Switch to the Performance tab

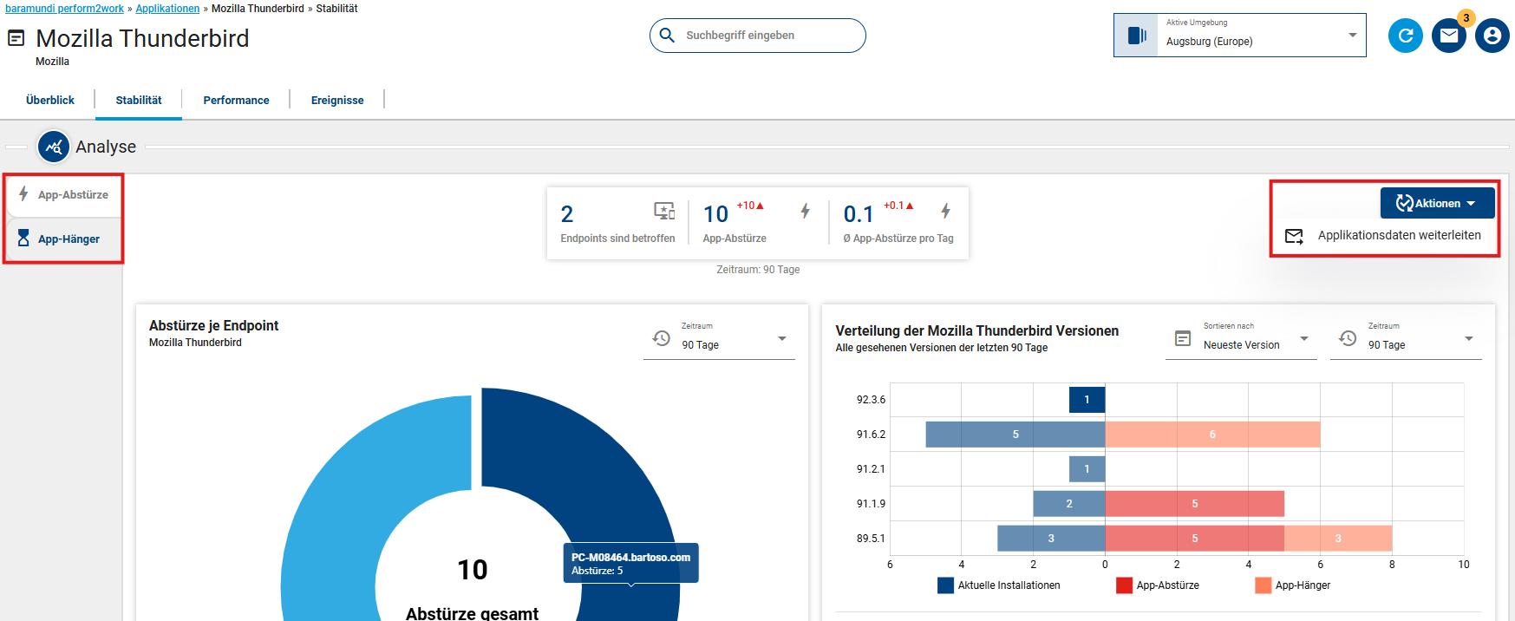(x=236, y=101)
